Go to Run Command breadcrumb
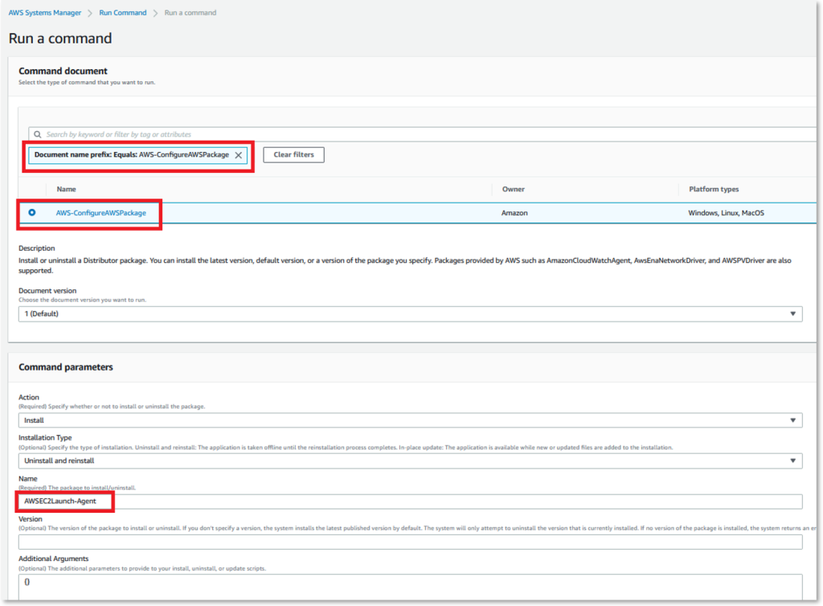 123,13
